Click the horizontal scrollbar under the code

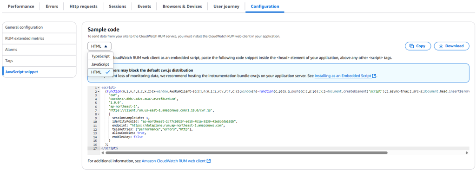click(246, 153)
